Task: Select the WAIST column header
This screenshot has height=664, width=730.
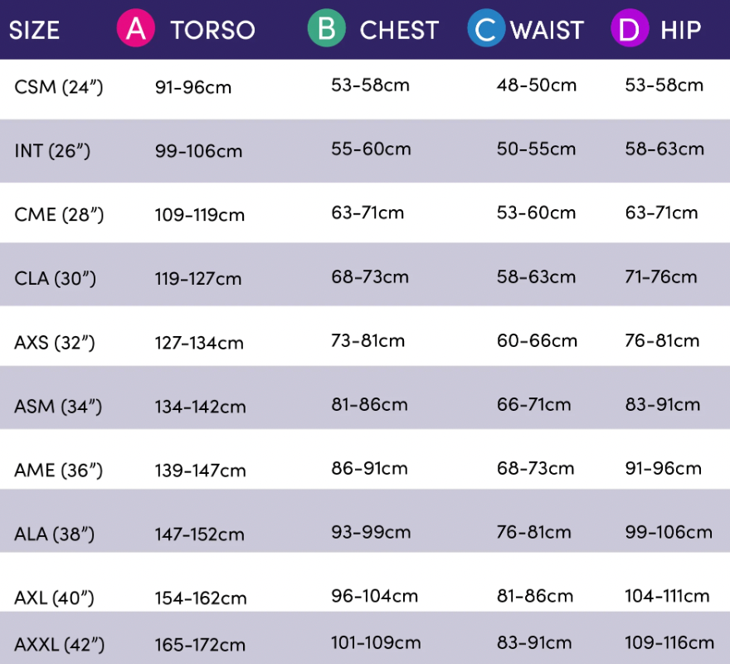Action: (547, 31)
